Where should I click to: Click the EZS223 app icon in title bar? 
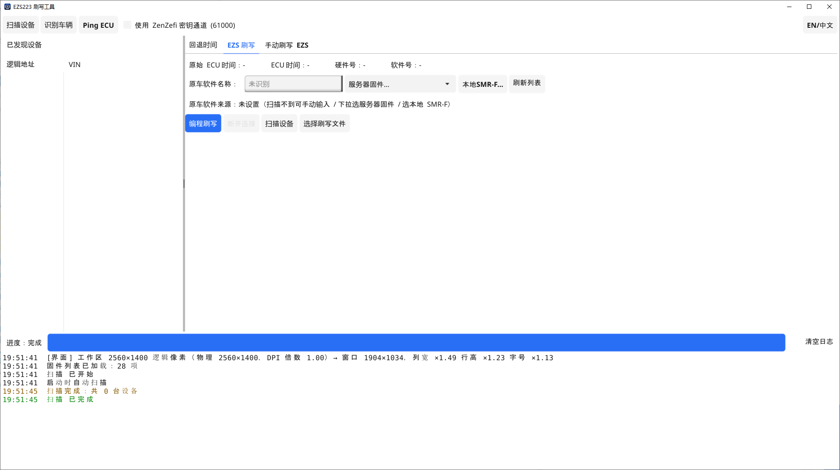click(x=7, y=7)
